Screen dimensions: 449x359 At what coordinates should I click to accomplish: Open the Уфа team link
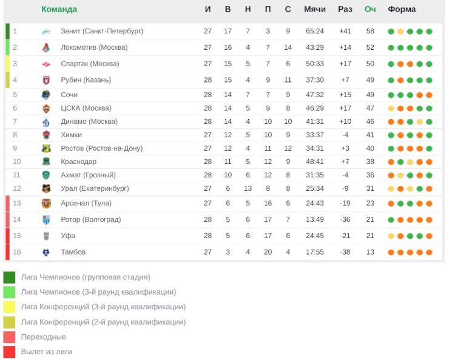(68, 236)
